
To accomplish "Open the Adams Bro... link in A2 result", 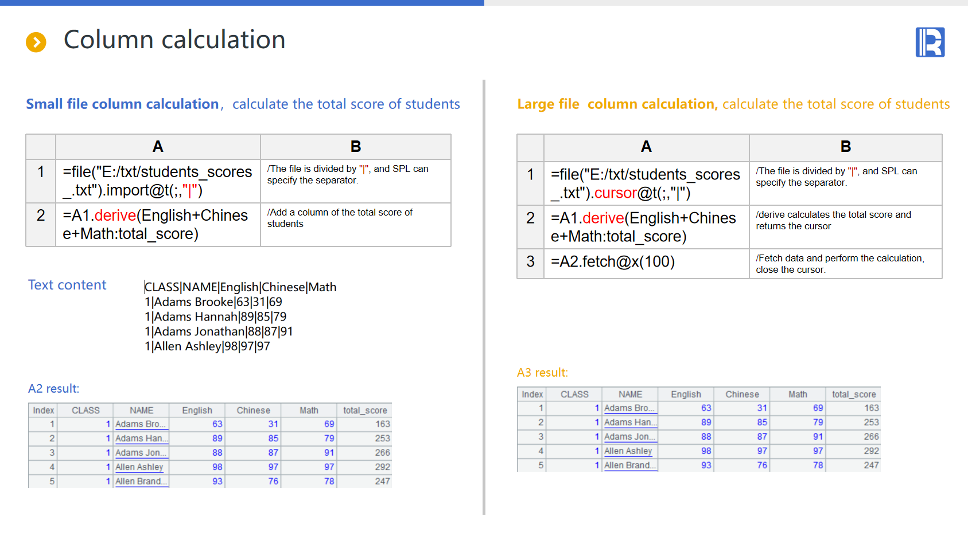I will point(140,424).
